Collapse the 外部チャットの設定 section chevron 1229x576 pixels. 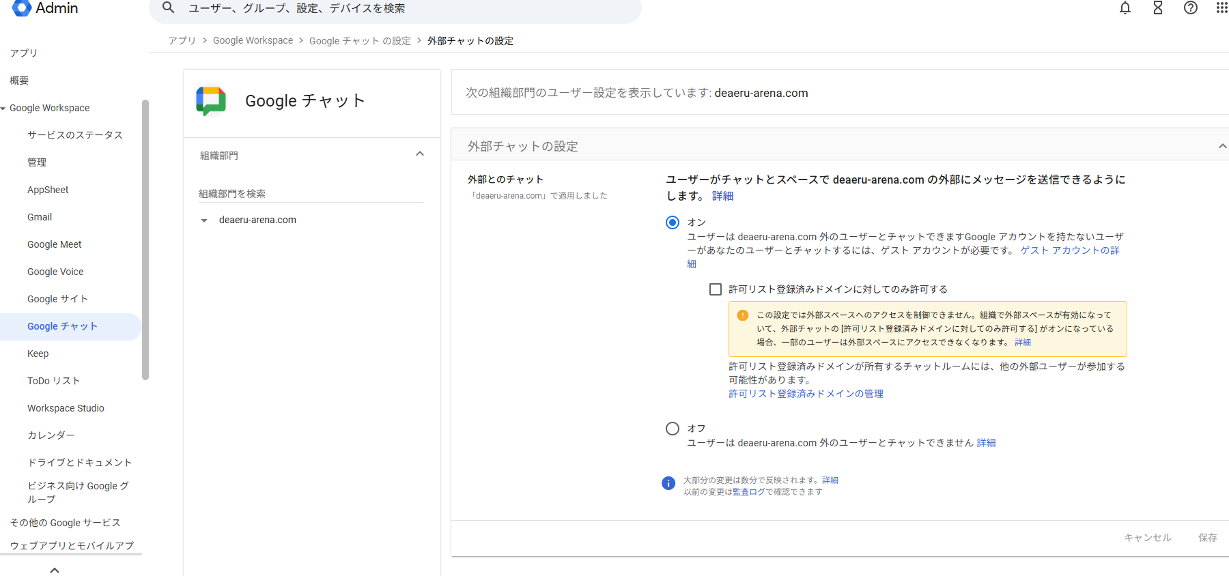[1222, 146]
